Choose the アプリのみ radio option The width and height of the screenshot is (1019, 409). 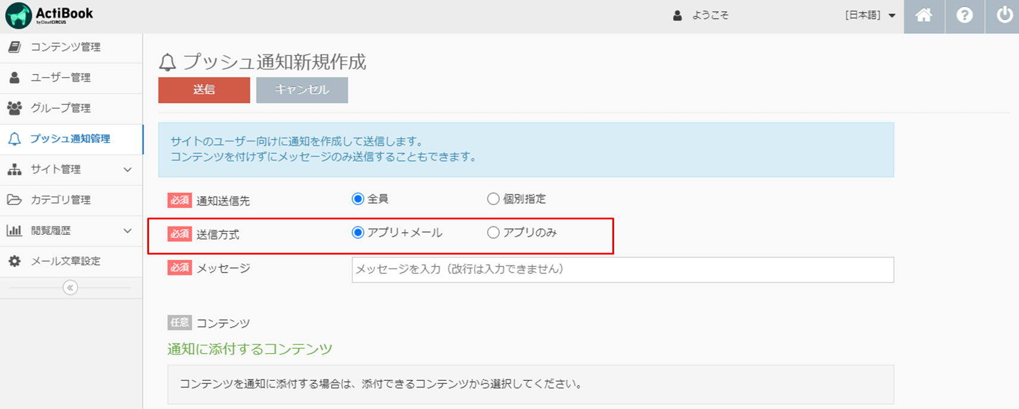point(493,233)
